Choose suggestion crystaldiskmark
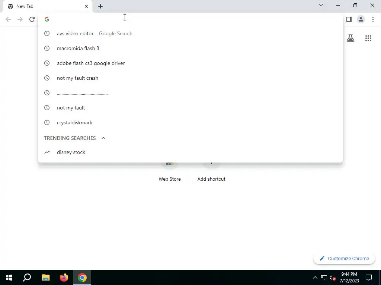 coord(190,122)
